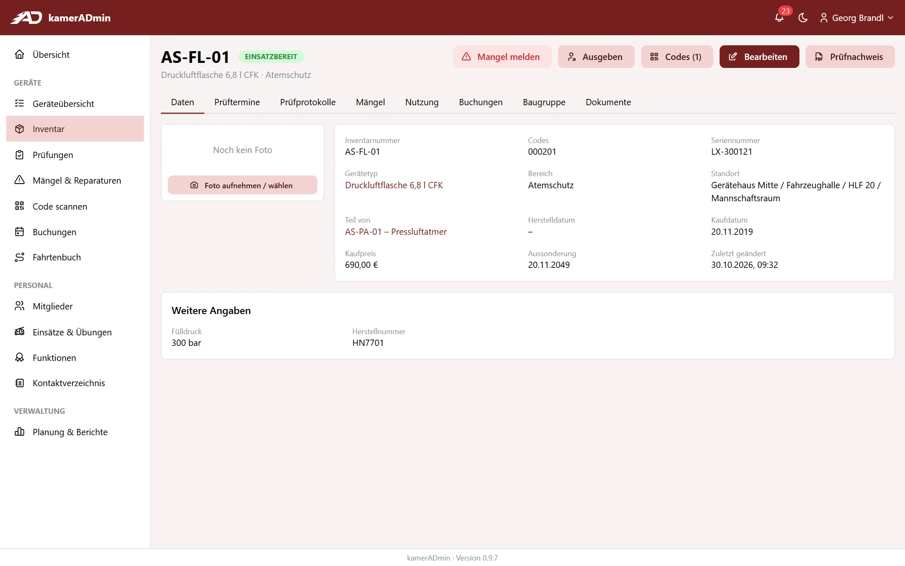Click the Übersicht home icon
The image size is (905, 566).
[x=19, y=55]
